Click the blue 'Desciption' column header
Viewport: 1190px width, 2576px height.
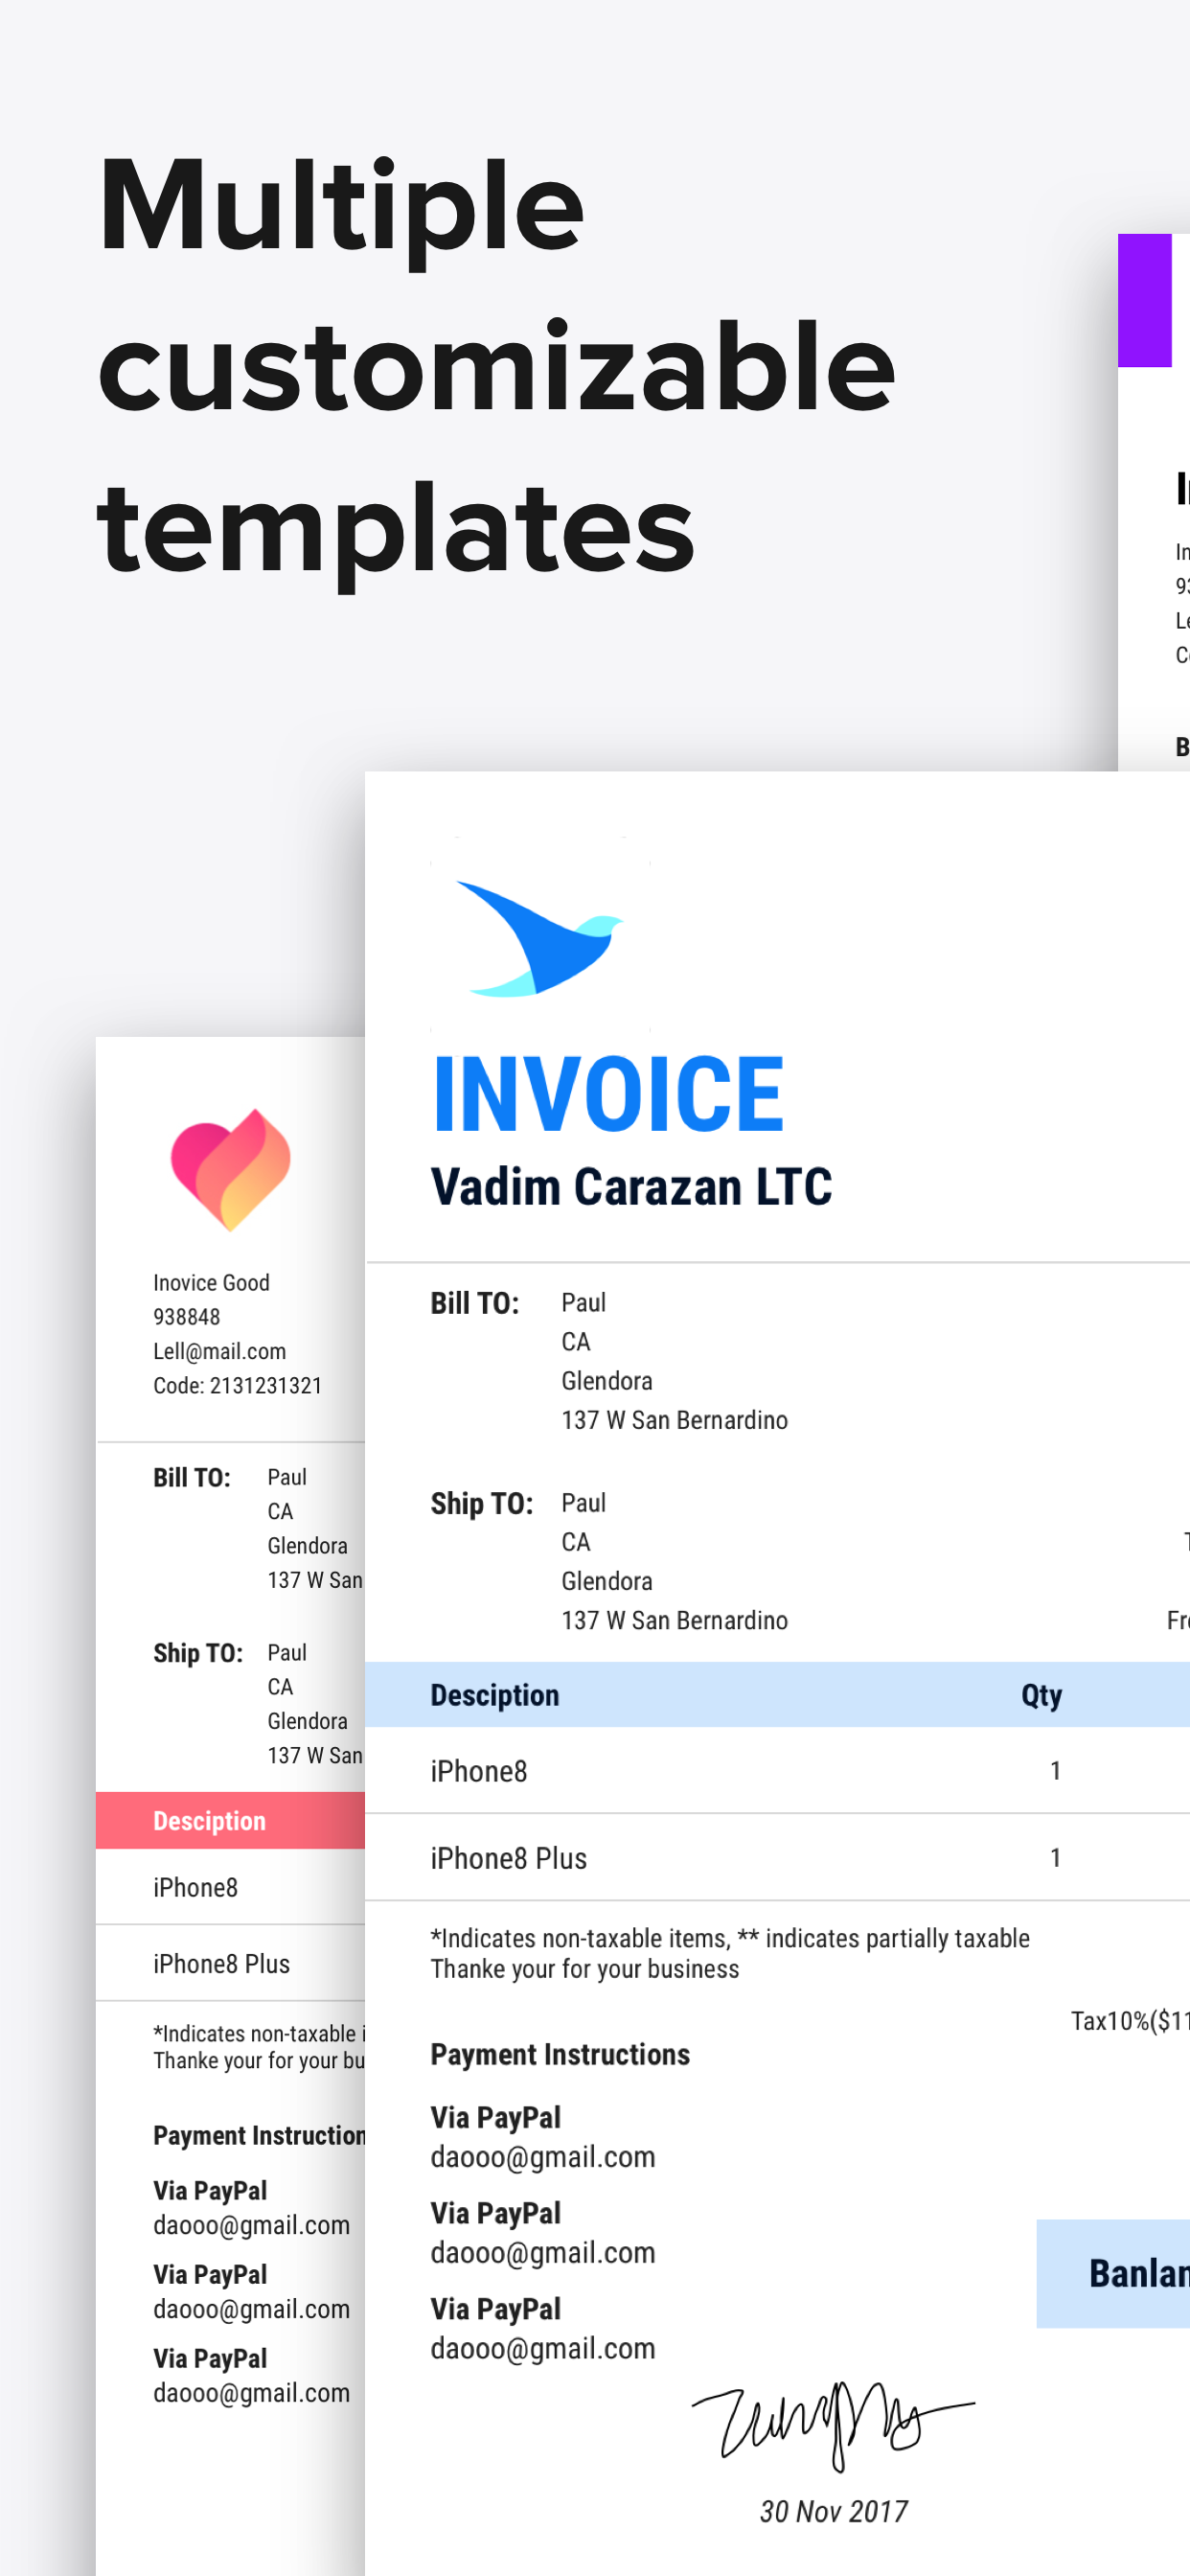[x=495, y=1695]
